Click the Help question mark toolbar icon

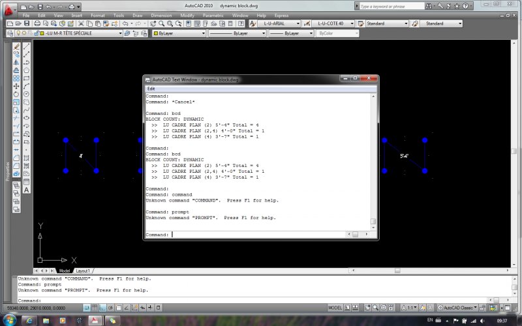point(241,23)
